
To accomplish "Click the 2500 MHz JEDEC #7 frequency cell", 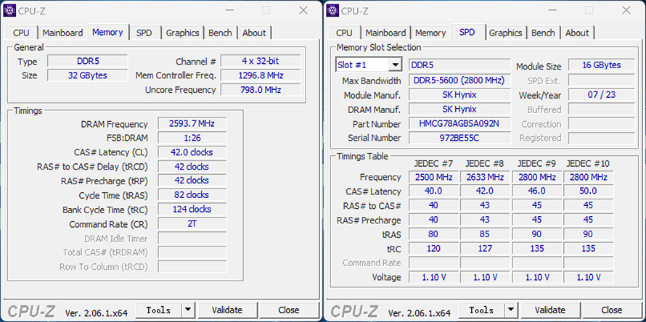I will click(x=433, y=177).
